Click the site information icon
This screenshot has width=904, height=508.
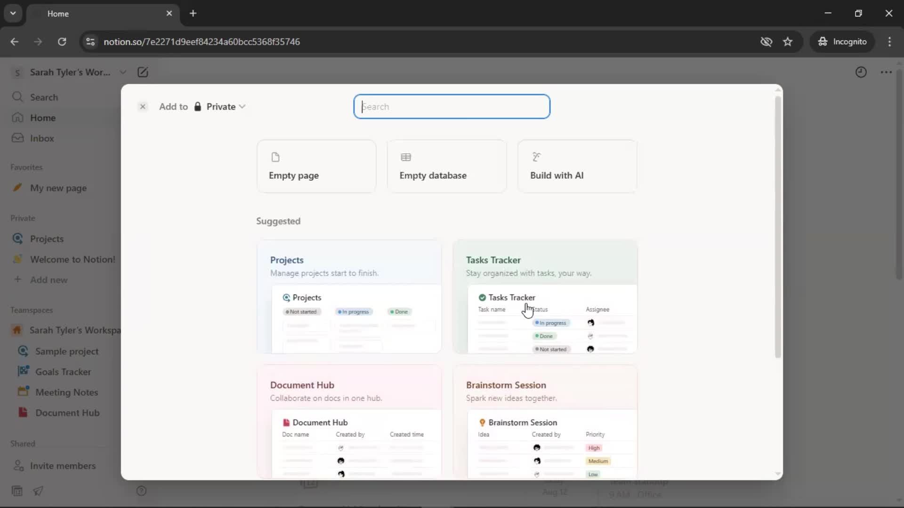(90, 42)
